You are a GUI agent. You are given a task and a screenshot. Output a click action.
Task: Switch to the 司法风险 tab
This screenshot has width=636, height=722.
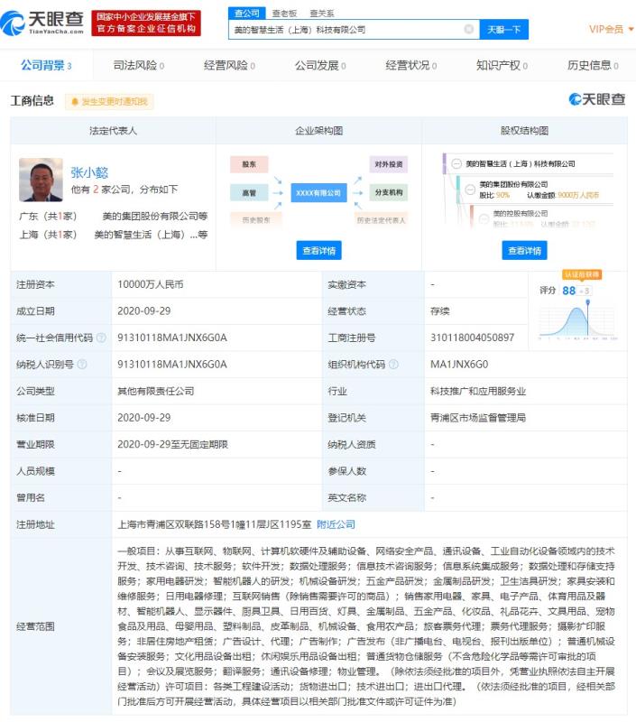point(137,66)
